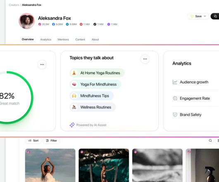
Task: Expand the Save dropdown chevron
Action: (x=205, y=16)
